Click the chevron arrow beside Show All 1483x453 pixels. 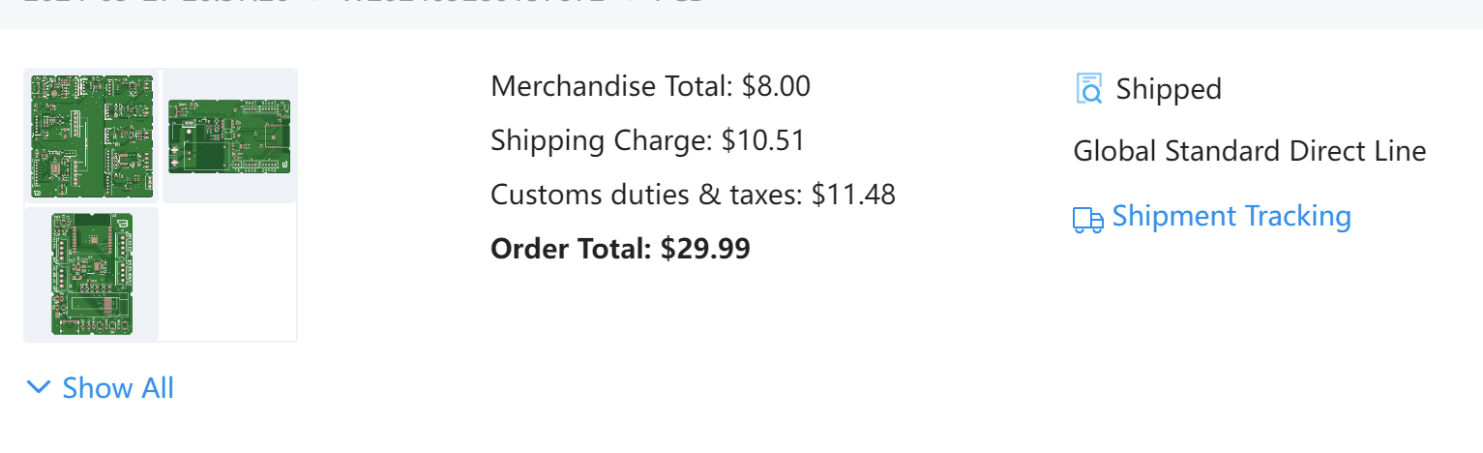[39, 388]
